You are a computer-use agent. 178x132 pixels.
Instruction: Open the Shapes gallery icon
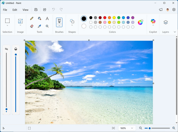(x=72, y=21)
